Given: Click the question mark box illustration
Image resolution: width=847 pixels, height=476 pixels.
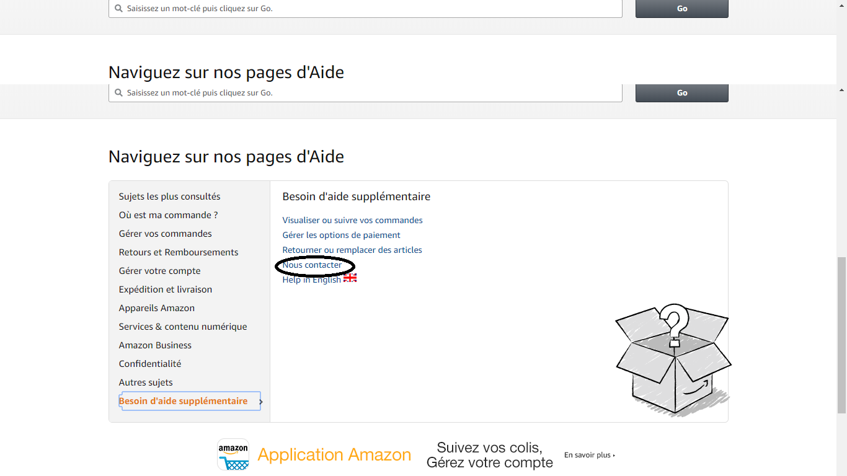Looking at the screenshot, I should [x=673, y=359].
